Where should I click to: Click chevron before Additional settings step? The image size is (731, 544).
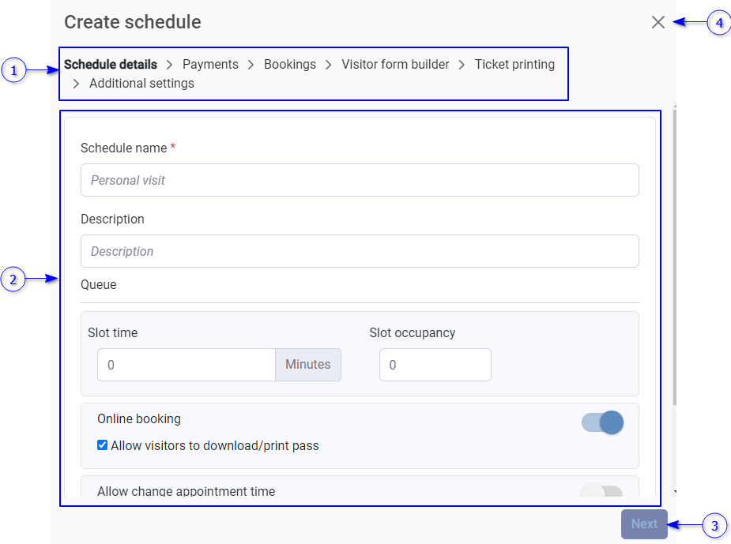(x=76, y=84)
